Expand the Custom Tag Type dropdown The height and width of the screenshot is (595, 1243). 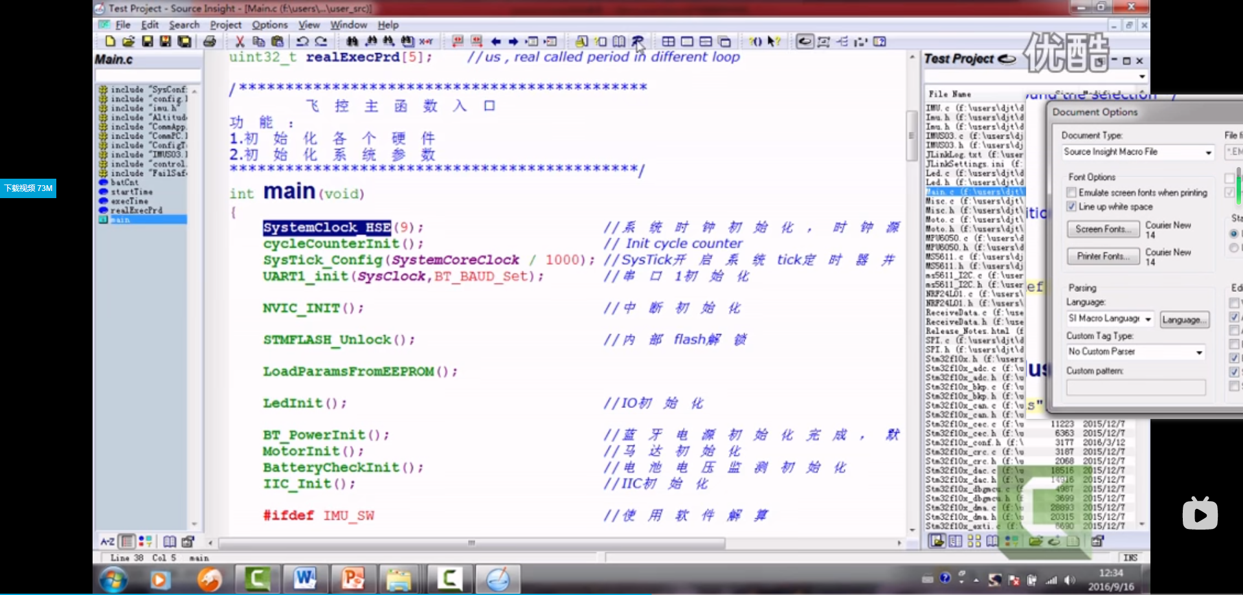1199,352
